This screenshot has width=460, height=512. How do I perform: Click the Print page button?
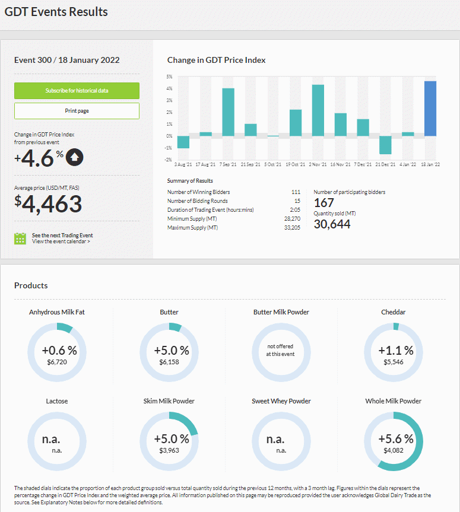(x=77, y=111)
